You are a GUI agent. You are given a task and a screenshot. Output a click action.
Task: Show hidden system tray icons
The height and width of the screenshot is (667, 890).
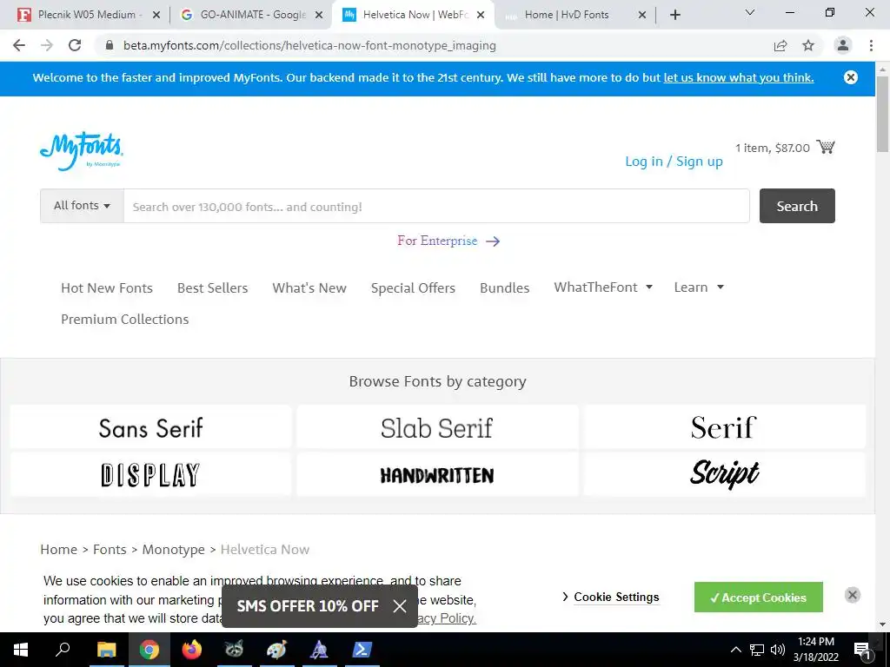pos(735,650)
